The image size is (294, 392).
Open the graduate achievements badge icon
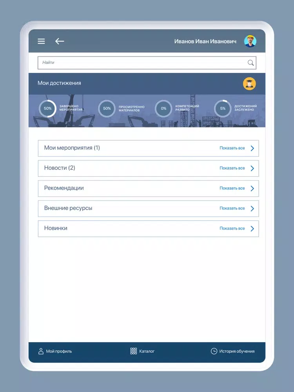click(x=249, y=83)
